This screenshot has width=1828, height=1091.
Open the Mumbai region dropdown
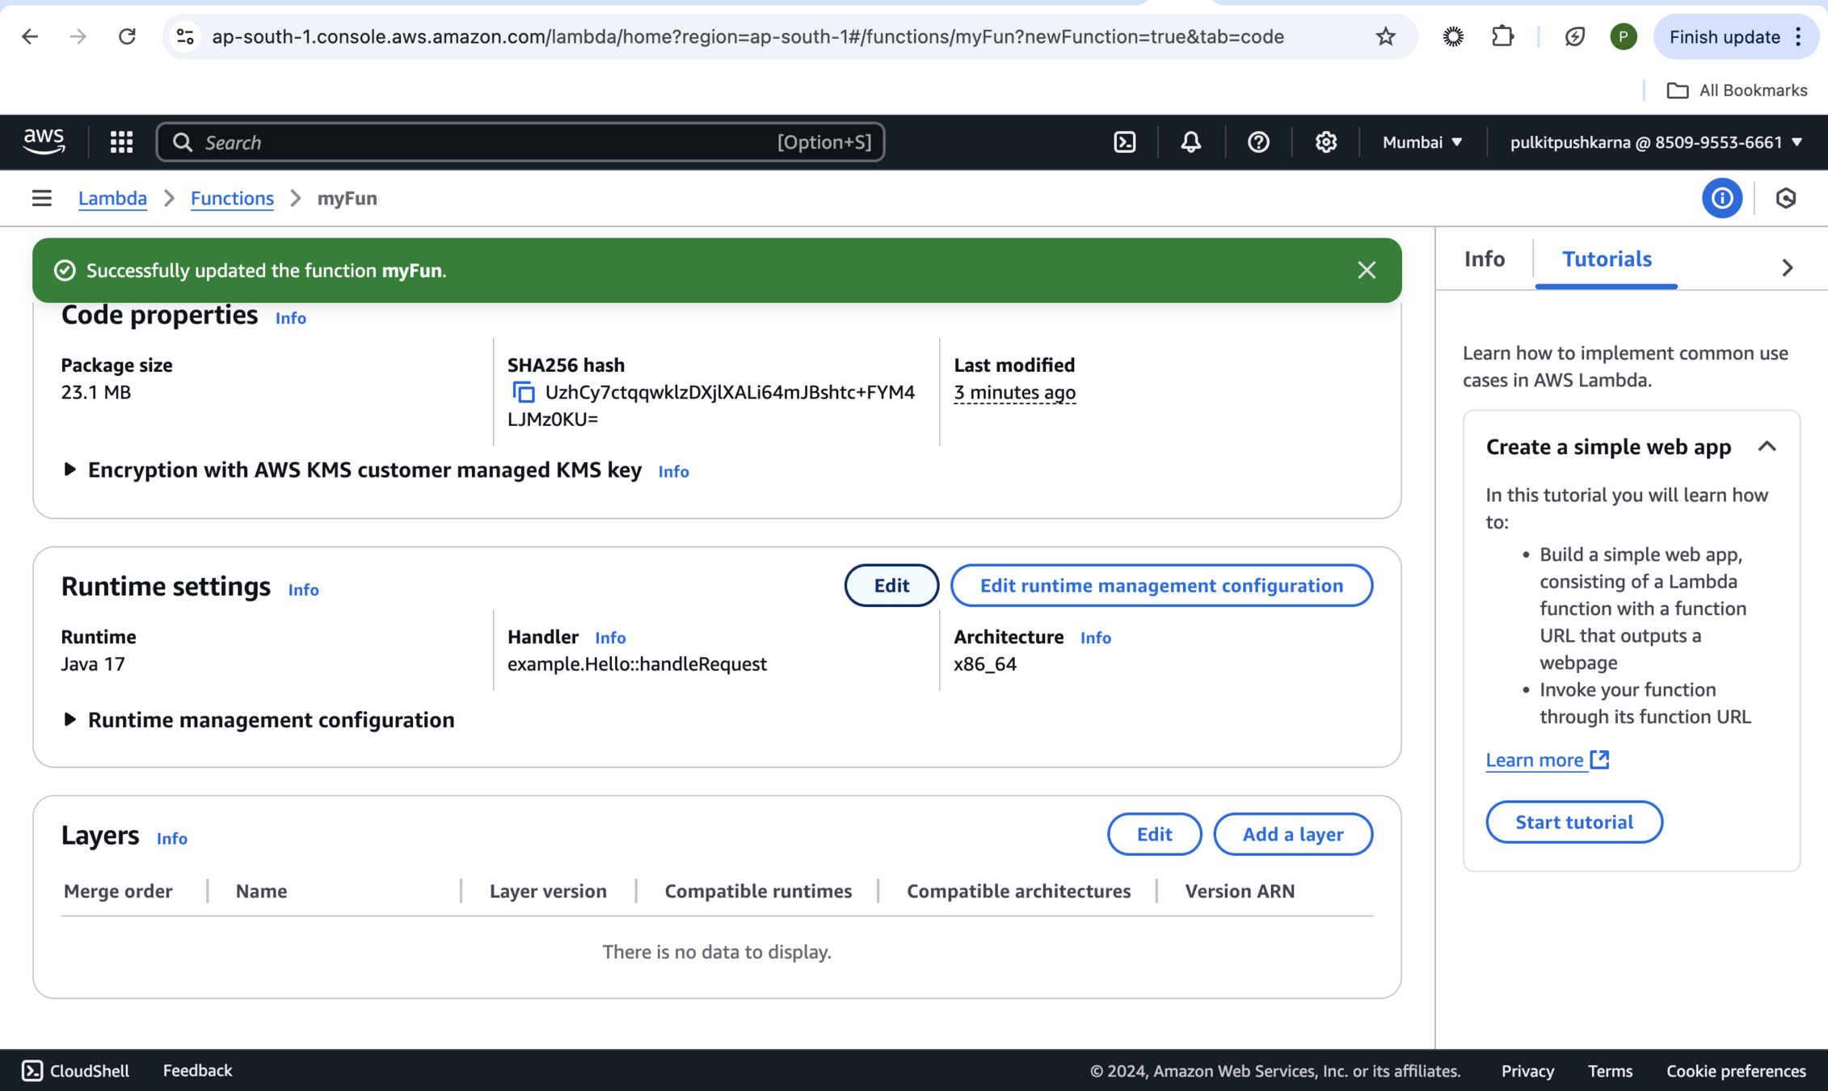(1422, 142)
